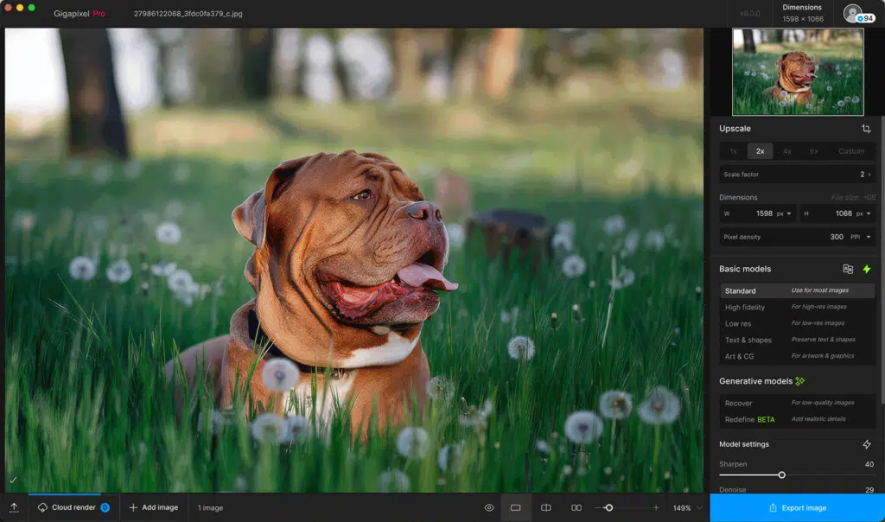Select the 4x upscale option
The image size is (885, 522).
(x=787, y=151)
